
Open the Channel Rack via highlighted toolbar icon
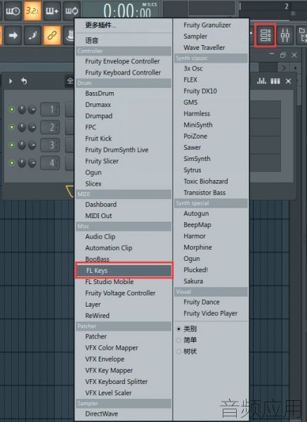266,35
